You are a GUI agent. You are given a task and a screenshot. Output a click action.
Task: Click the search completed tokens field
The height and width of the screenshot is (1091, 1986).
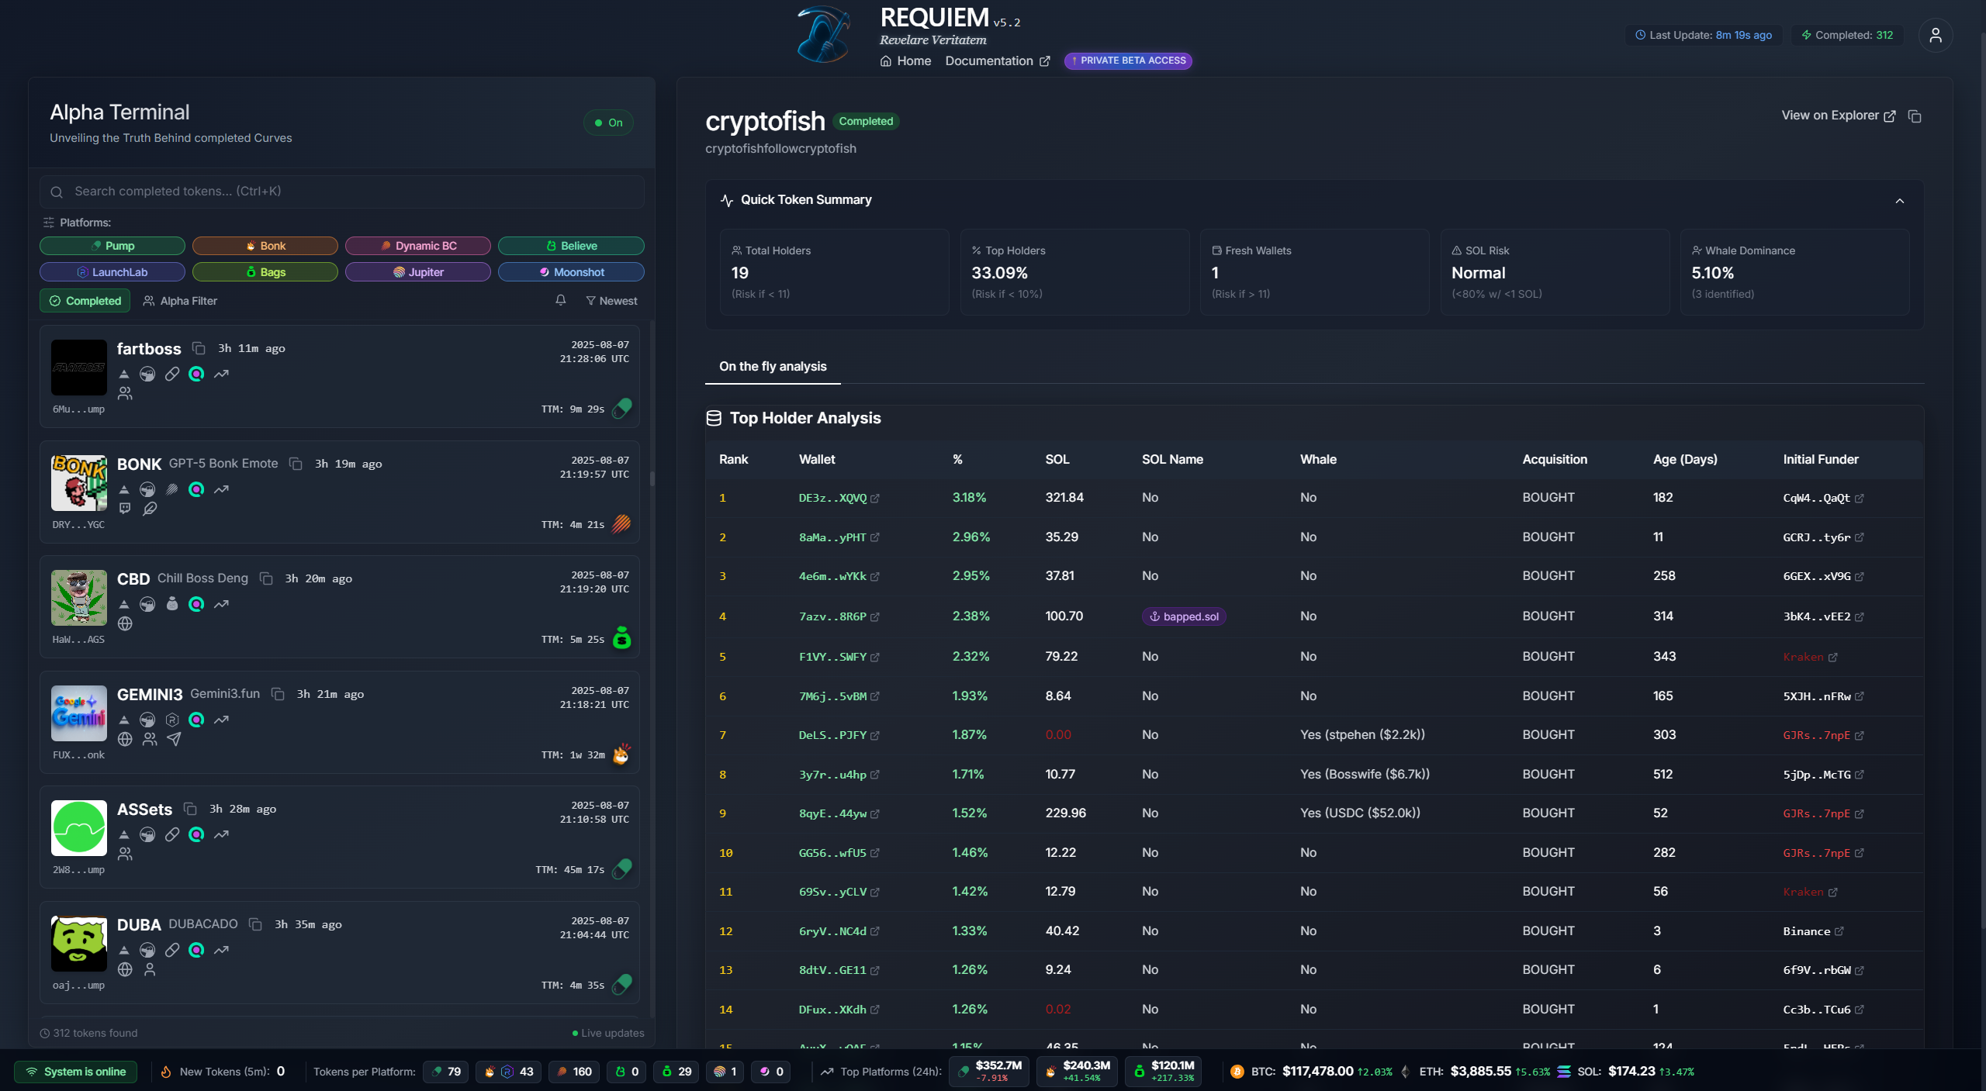click(342, 191)
